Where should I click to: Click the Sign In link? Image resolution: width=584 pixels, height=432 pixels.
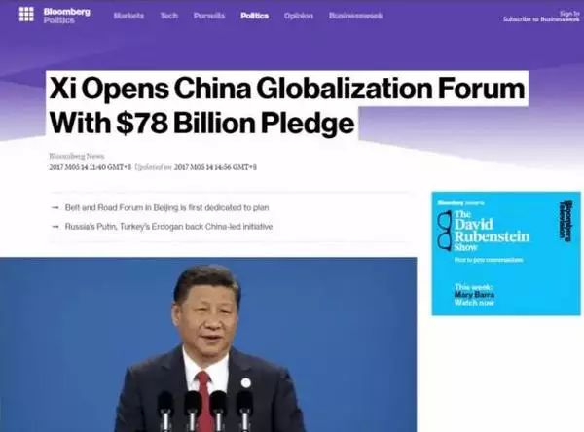569,14
